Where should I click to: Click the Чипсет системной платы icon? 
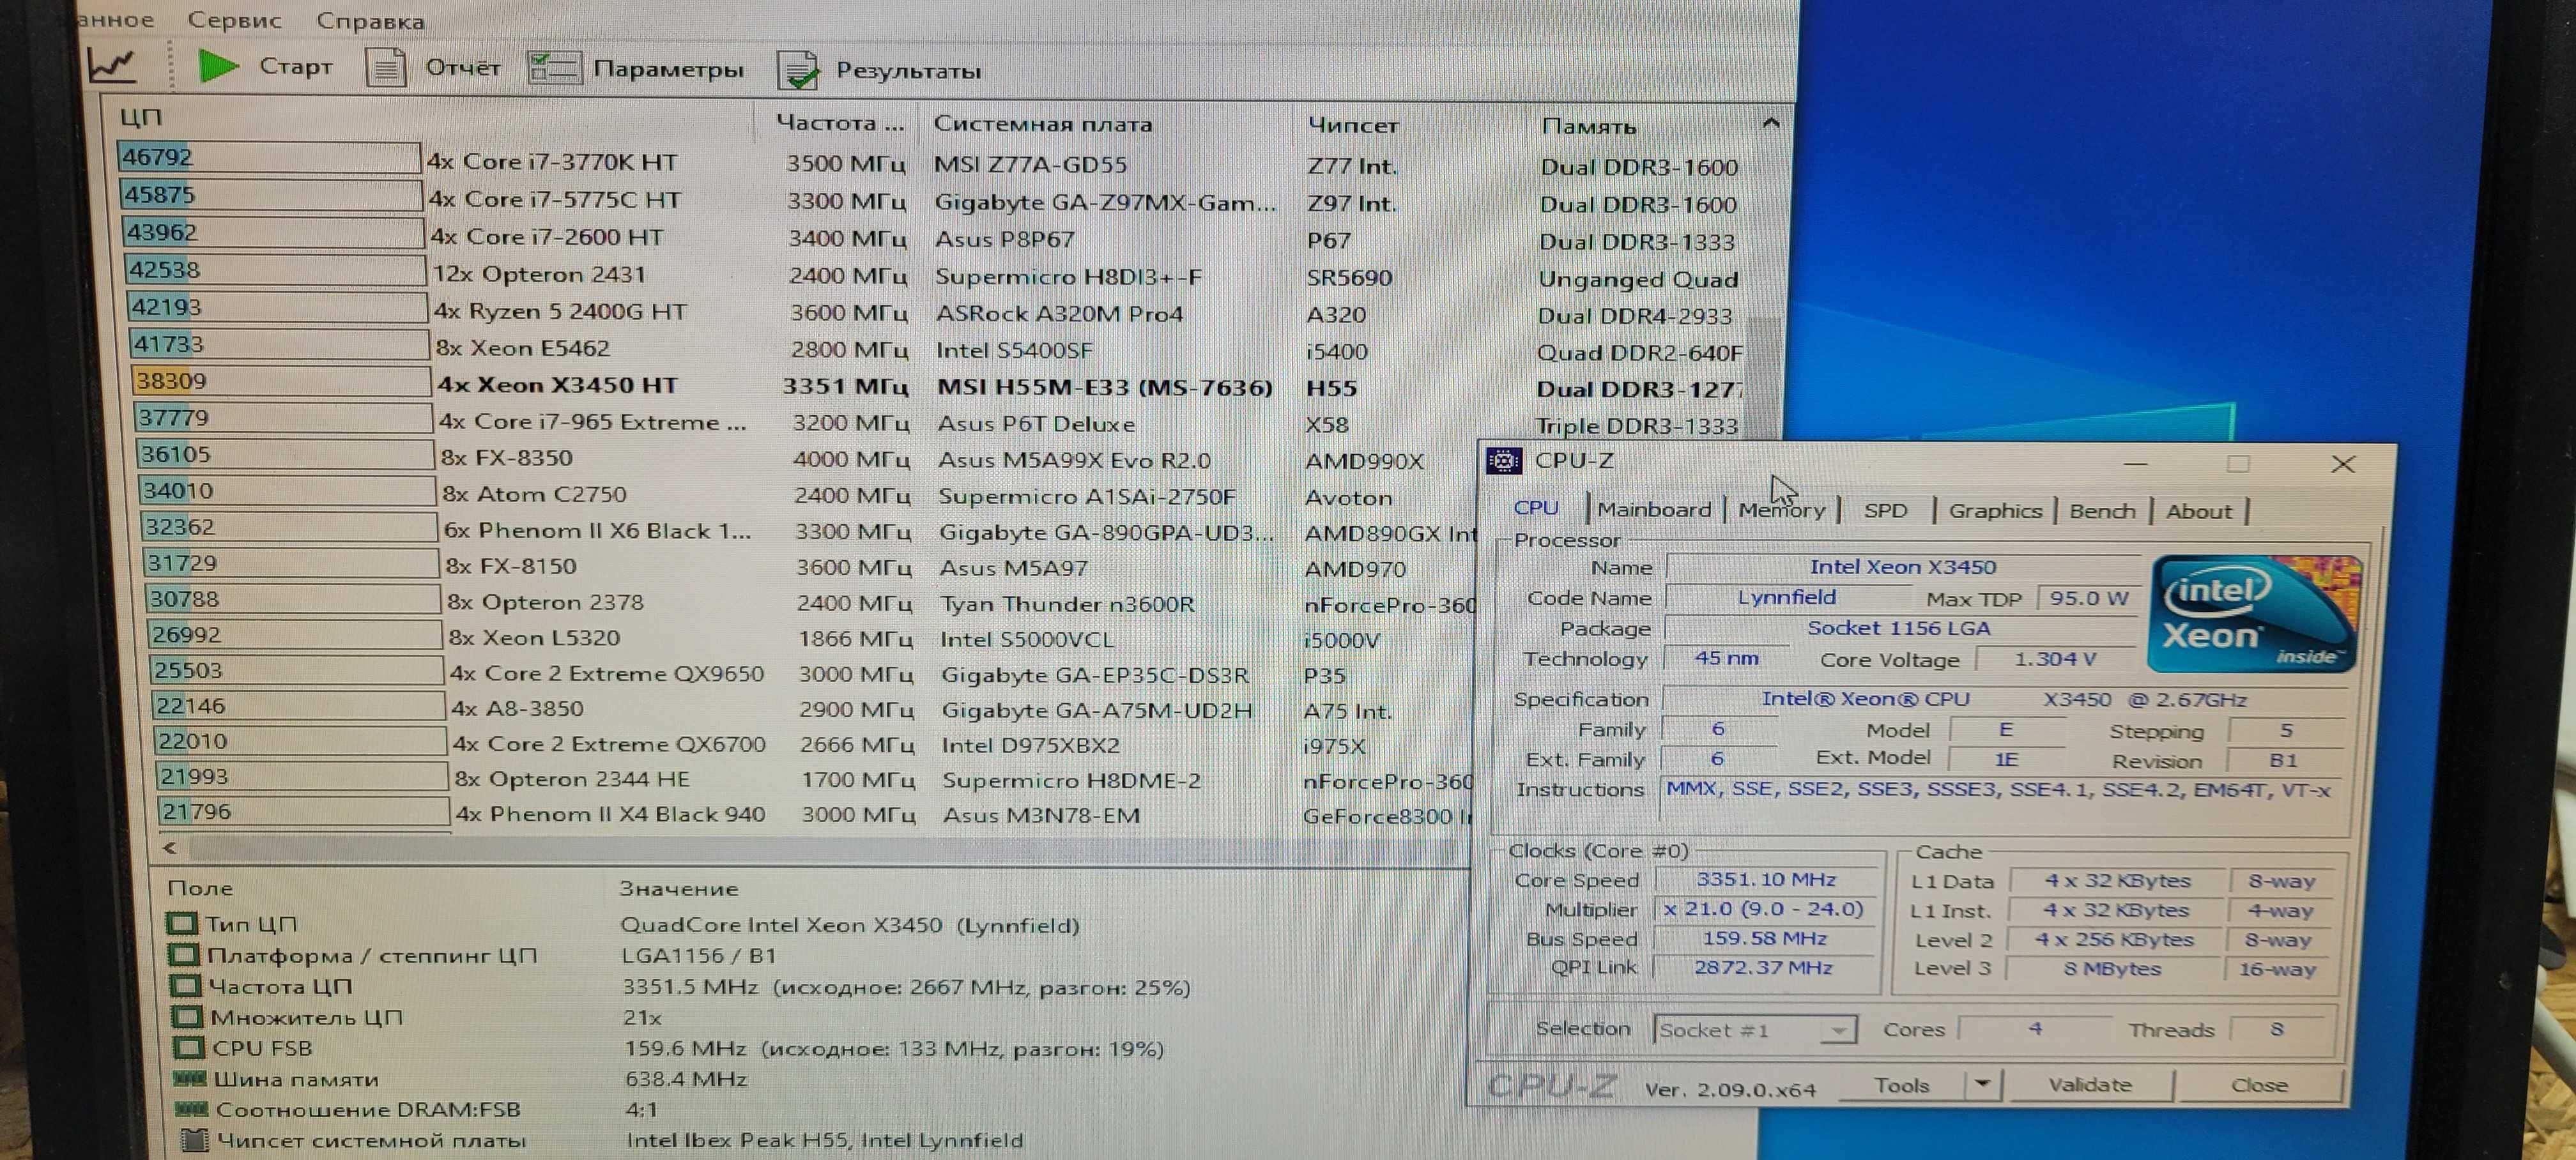click(195, 1139)
